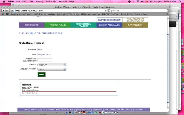This screenshot has height=115, width=184.
Task: Open footer link Site Map
Action: point(120,110)
